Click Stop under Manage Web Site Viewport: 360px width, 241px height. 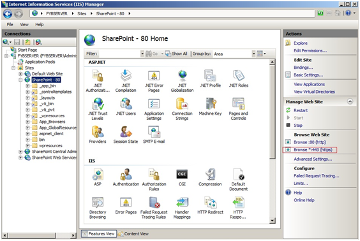[298, 126]
